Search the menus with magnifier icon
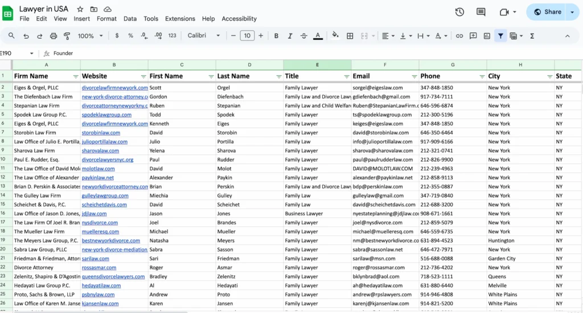The height and width of the screenshot is (313, 583). click(11, 36)
